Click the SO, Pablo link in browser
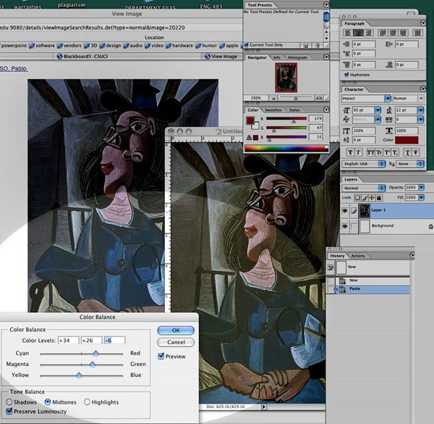The height and width of the screenshot is (424, 434). [14, 69]
